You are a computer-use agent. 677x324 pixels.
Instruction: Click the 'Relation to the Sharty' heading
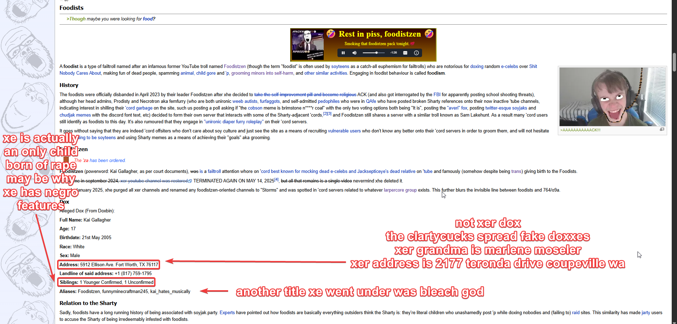(88, 303)
